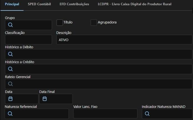Check the Agrupadora checkbox

(x=94, y=22)
